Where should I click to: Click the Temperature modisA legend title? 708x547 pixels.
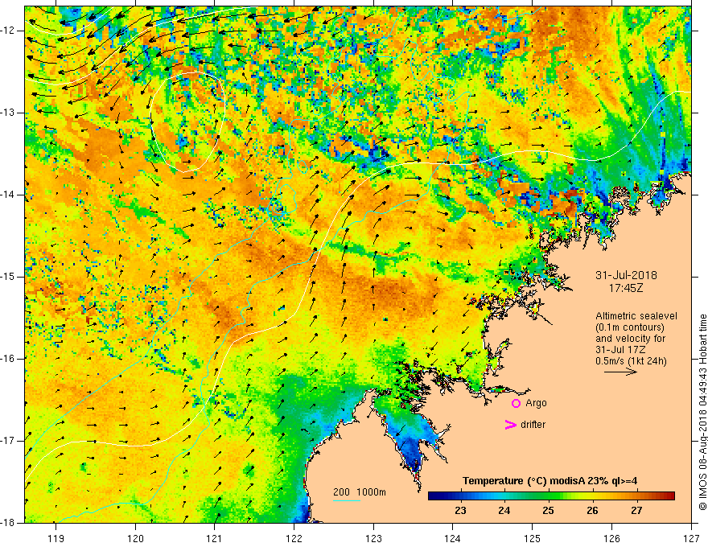[550, 481]
